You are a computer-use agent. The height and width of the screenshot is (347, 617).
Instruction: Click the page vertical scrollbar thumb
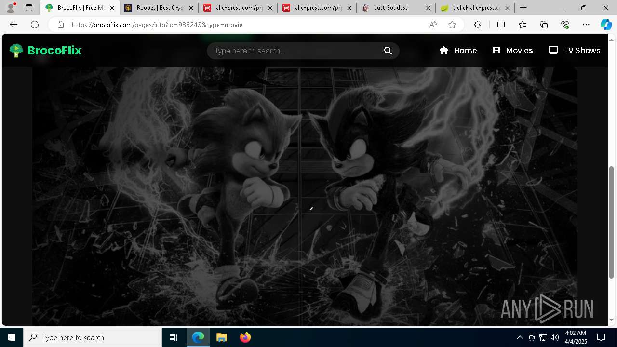pos(612,222)
